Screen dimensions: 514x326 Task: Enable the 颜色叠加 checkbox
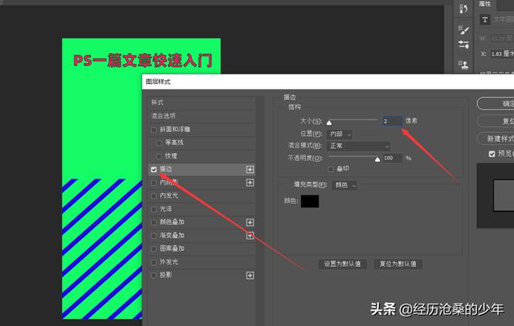point(153,223)
